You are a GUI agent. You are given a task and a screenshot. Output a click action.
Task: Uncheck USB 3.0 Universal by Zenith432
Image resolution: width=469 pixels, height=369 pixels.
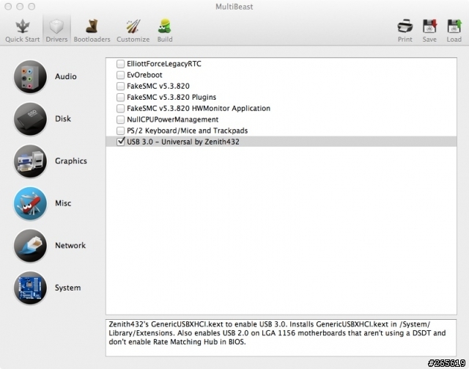pyautogui.click(x=120, y=142)
